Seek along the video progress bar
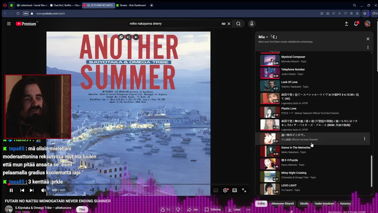 [128, 184]
